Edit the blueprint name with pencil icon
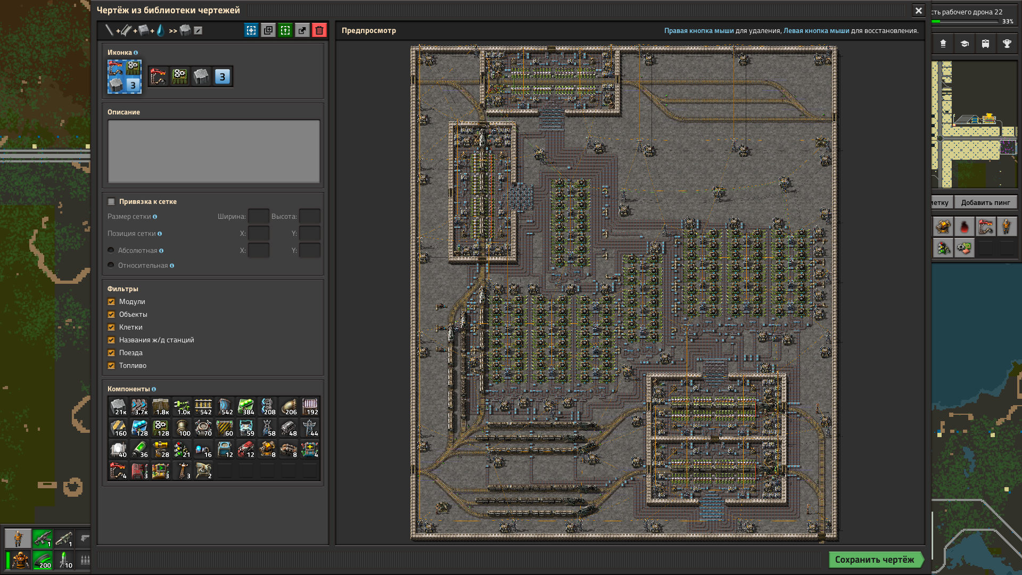The height and width of the screenshot is (575, 1022). tap(198, 30)
